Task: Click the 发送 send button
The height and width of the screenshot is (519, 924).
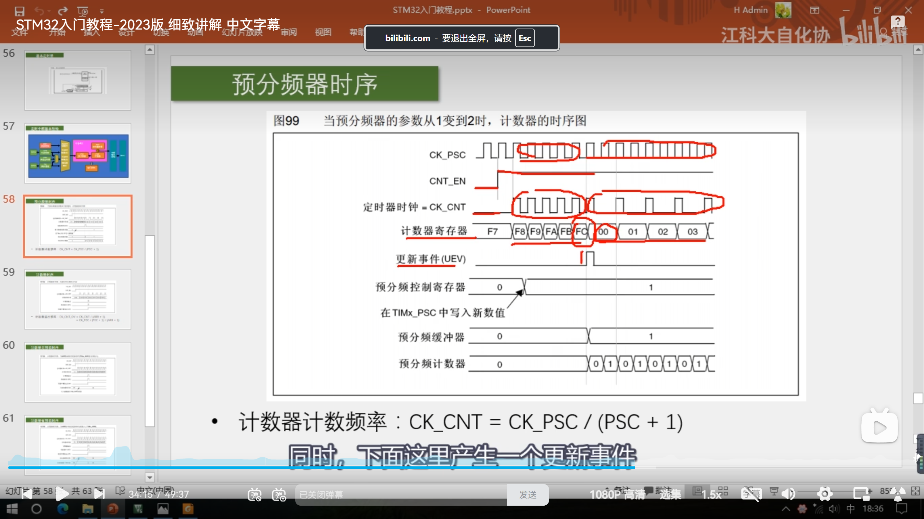Action: (x=528, y=494)
